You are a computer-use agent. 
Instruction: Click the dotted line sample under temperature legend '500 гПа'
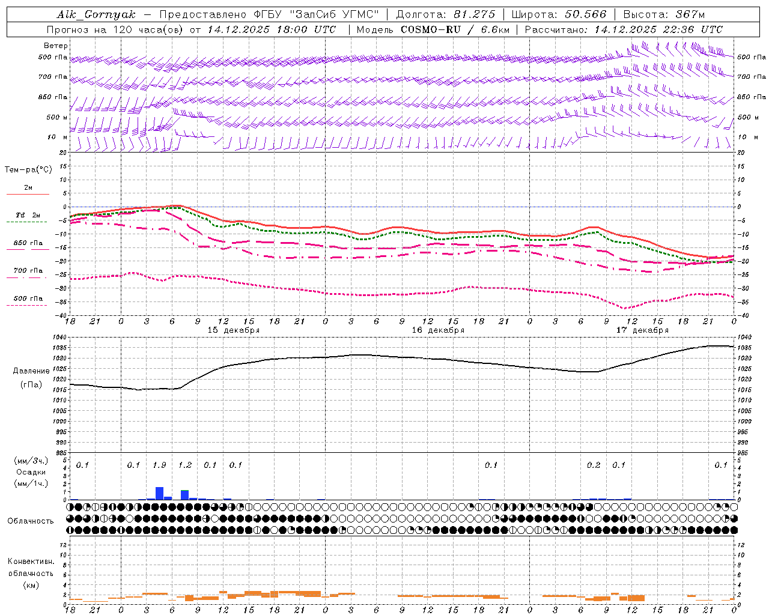pos(28,305)
